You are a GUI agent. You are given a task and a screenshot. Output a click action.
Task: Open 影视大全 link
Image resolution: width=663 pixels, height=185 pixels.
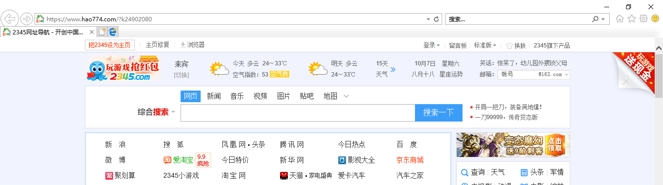coord(357,160)
